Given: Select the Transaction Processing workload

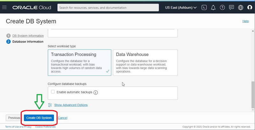Looking at the screenshot, I should coord(79,62).
